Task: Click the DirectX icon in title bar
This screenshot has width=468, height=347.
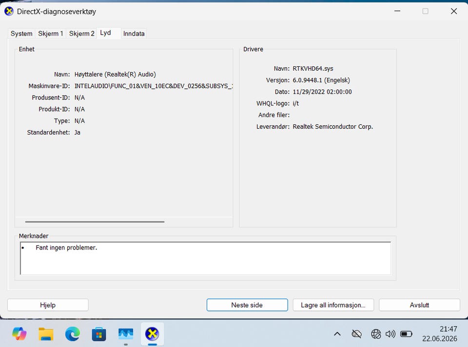Action: [9, 11]
